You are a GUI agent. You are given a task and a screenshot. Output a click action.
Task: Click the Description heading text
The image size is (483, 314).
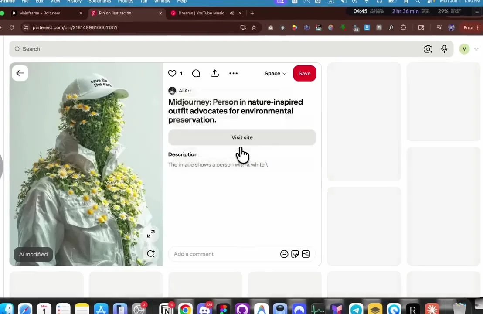click(183, 154)
